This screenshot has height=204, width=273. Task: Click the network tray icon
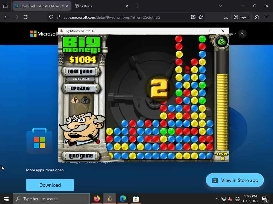pos(224,199)
